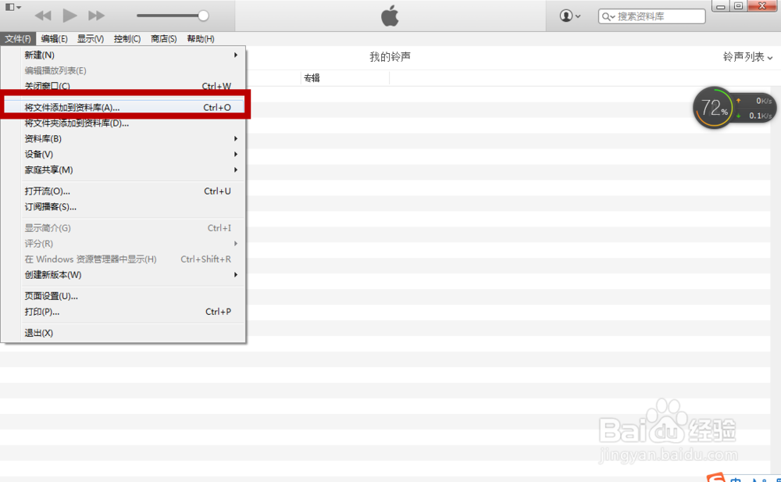Click the 72% floating performance widget
Viewport: 781px width, 482px height.
tap(714, 108)
